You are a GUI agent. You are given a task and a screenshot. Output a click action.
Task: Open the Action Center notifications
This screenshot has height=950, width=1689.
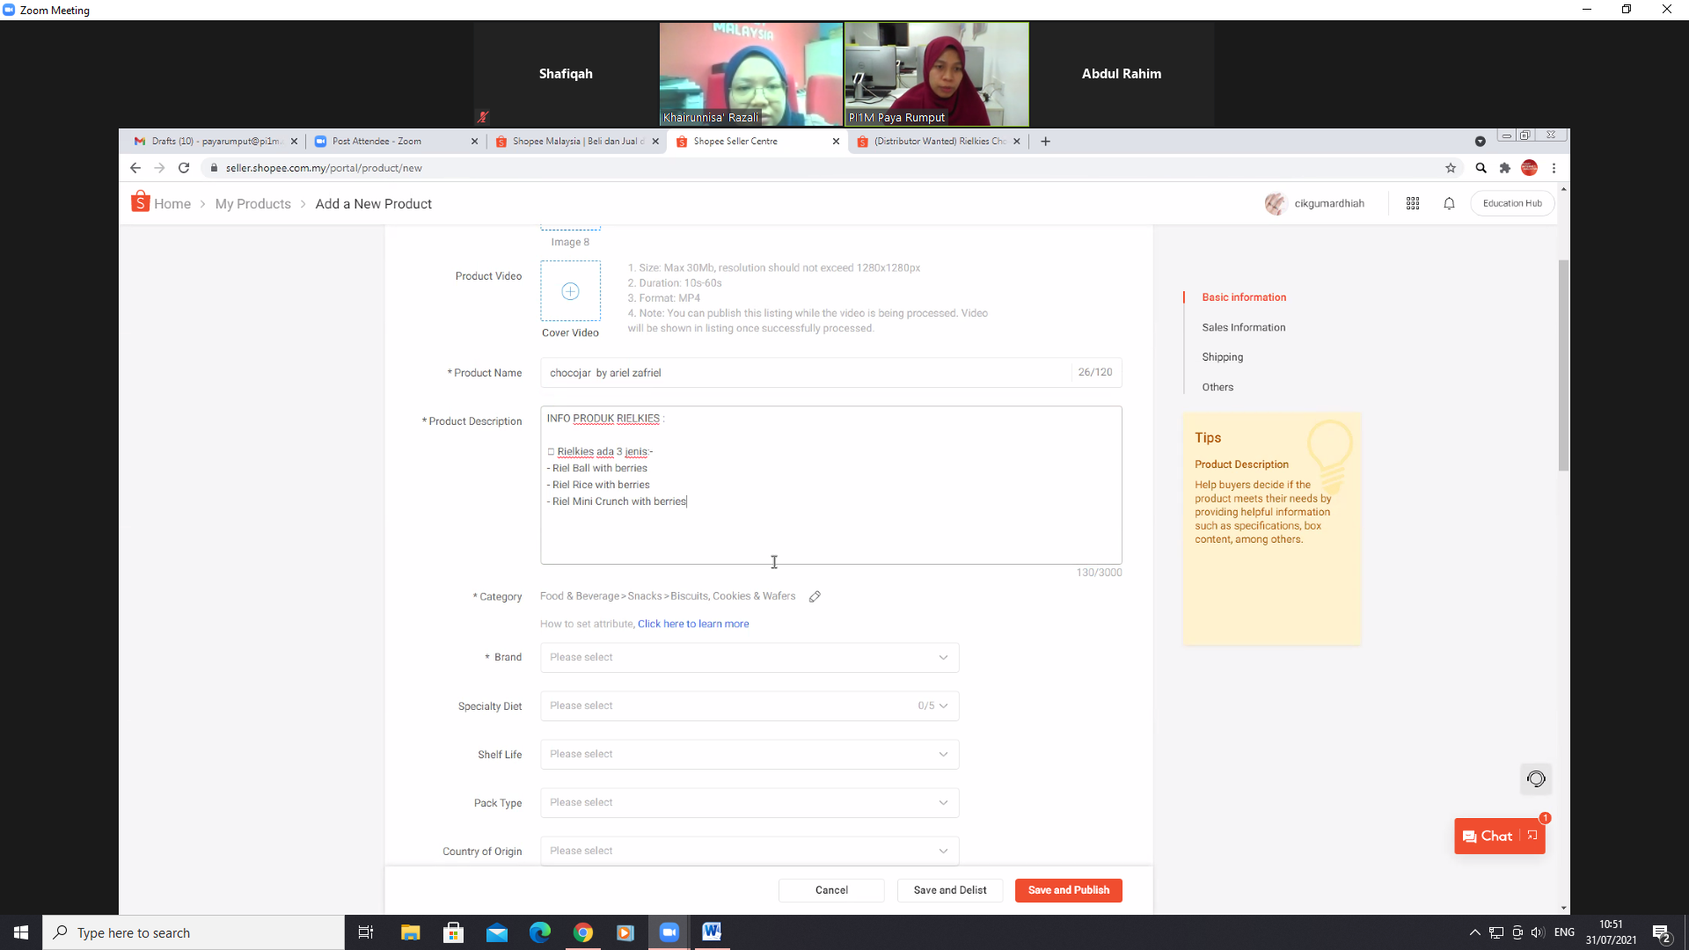(1661, 933)
